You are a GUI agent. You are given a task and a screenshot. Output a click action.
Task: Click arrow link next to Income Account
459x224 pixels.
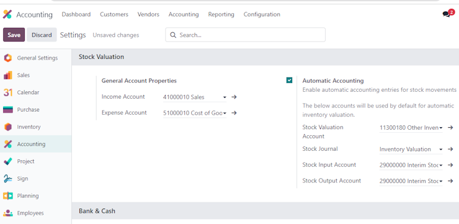[234, 97]
